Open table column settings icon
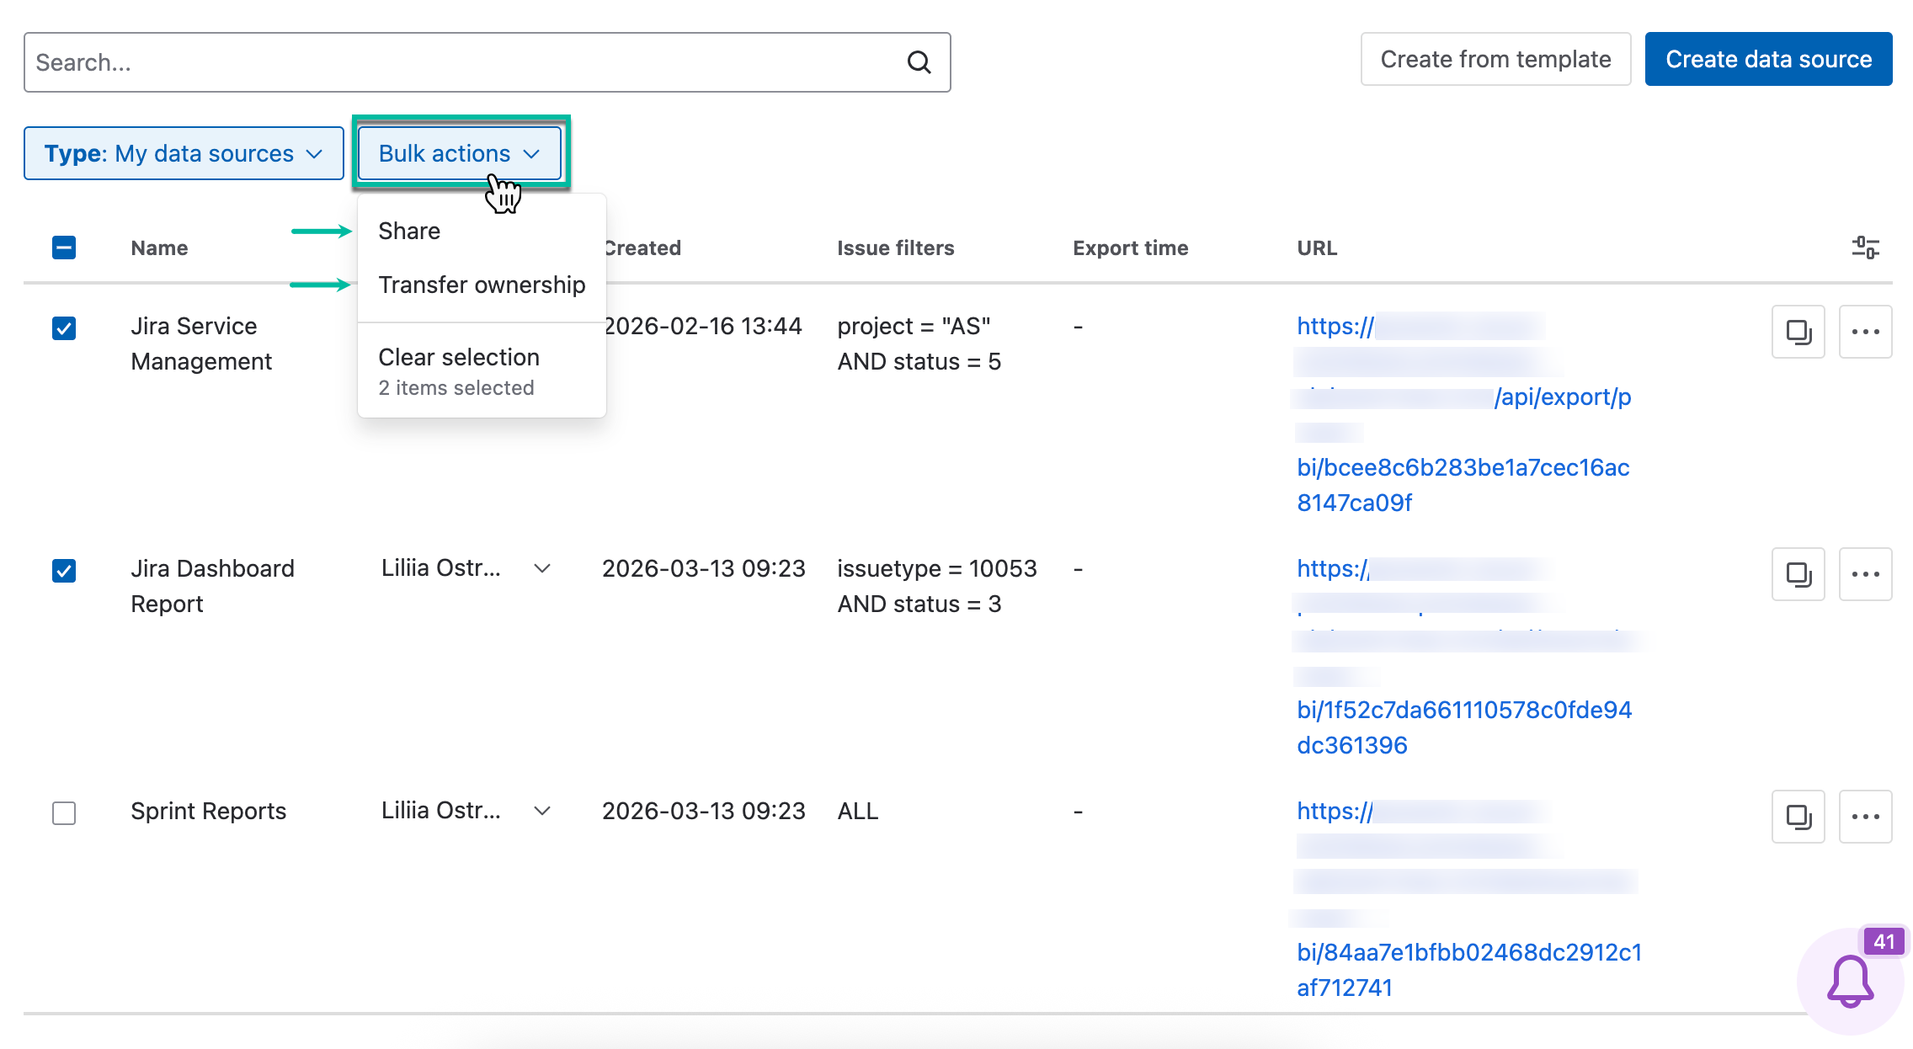Image resolution: width=1913 pixels, height=1049 pixels. point(1865,248)
